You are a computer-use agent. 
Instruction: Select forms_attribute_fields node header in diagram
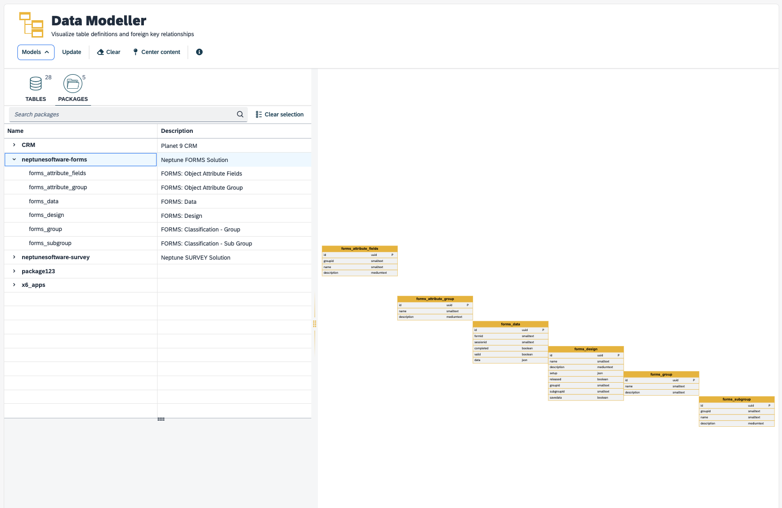pos(360,249)
